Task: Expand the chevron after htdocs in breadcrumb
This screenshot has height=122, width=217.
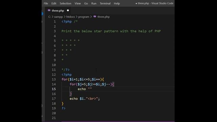Action: coord(77,17)
